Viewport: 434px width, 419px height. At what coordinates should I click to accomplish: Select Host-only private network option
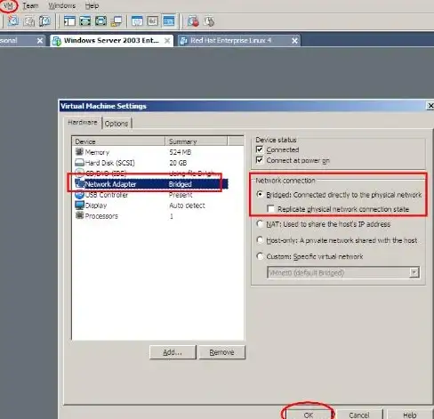tap(260, 240)
